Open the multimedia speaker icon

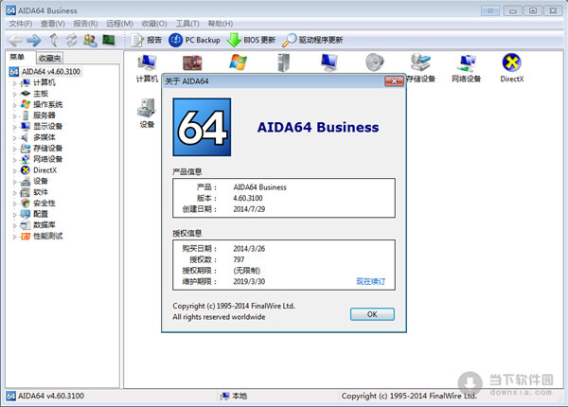pos(374,62)
